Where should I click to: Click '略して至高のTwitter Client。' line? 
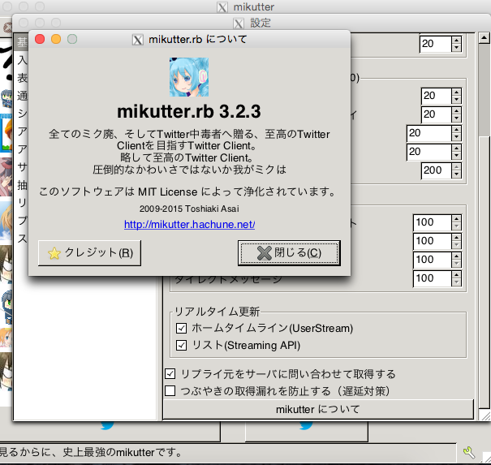[187, 157]
